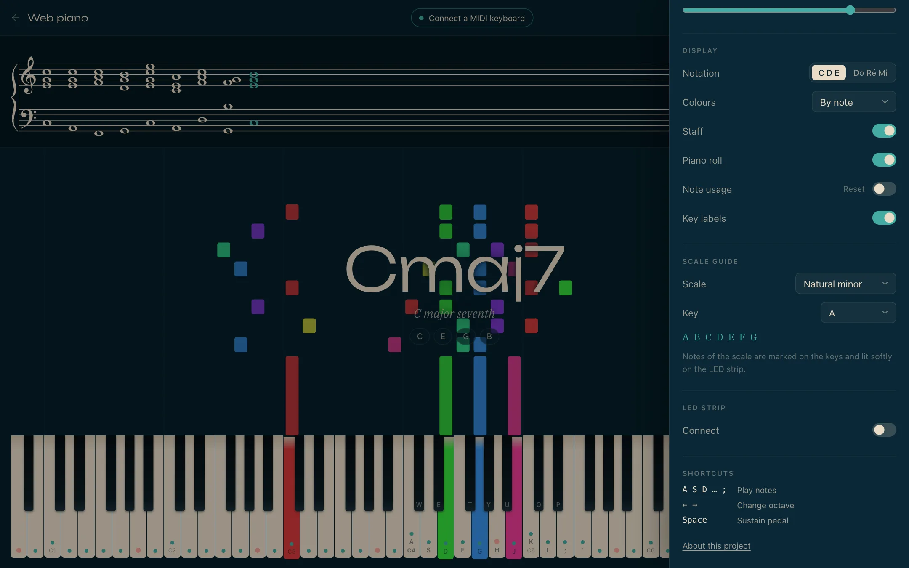The height and width of the screenshot is (568, 909).
Task: Click the back arrow beside Web piano
Action: (16, 18)
